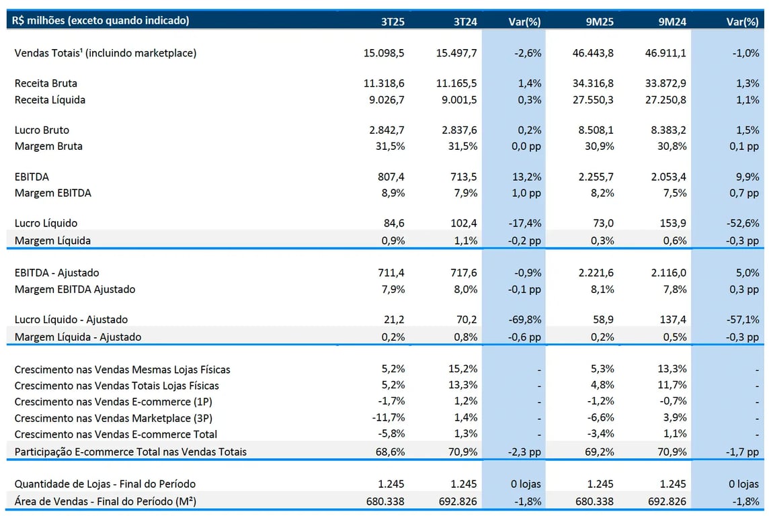The width and height of the screenshot is (769, 516).
Task: Select the 'R$ milhões (exceto quando indicado)' header cell
Action: click(101, 21)
